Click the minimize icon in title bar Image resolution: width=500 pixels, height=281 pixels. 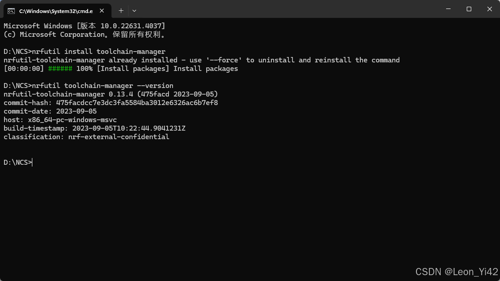click(x=448, y=9)
